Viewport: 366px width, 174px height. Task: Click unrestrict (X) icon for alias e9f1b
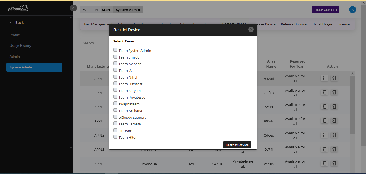click(334, 92)
